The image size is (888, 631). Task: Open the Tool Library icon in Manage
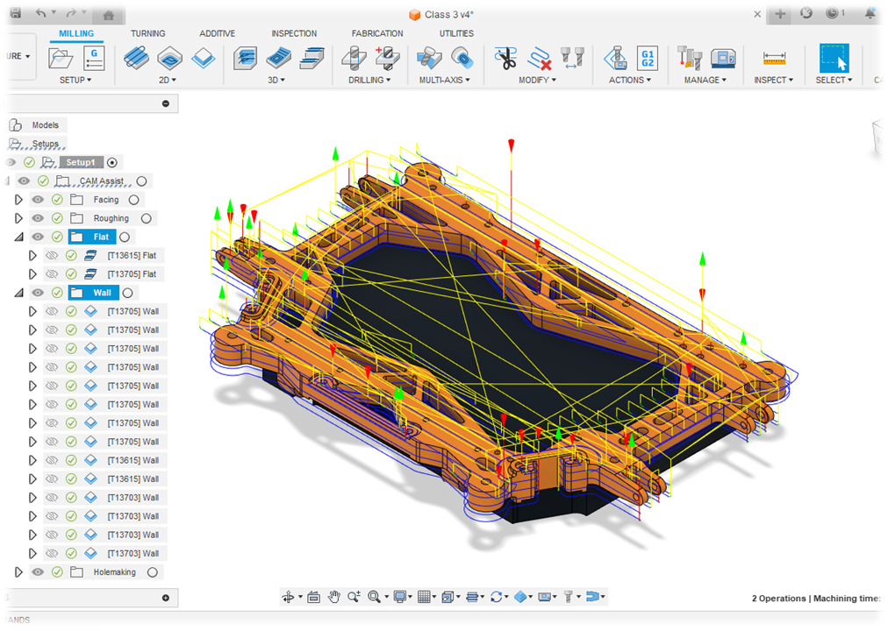pos(690,59)
